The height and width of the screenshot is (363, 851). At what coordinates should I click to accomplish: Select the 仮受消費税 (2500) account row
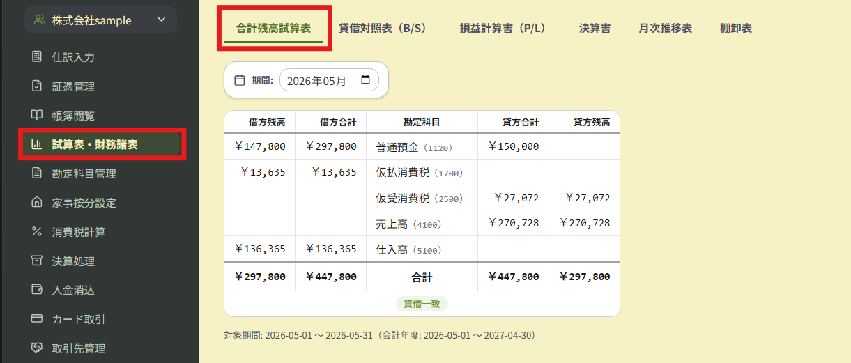point(422,198)
